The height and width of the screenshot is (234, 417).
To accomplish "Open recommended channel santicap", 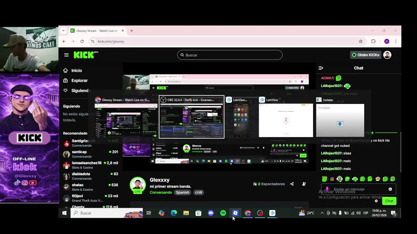I will [91, 154].
